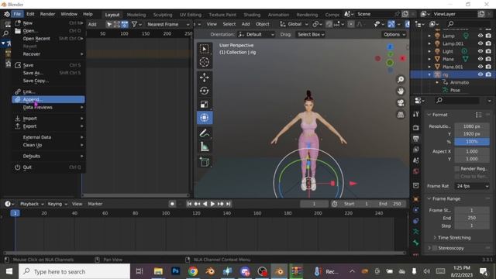Viewport: 496px width, 279px height.
Task: Open the Import submenu
Action: (48, 119)
